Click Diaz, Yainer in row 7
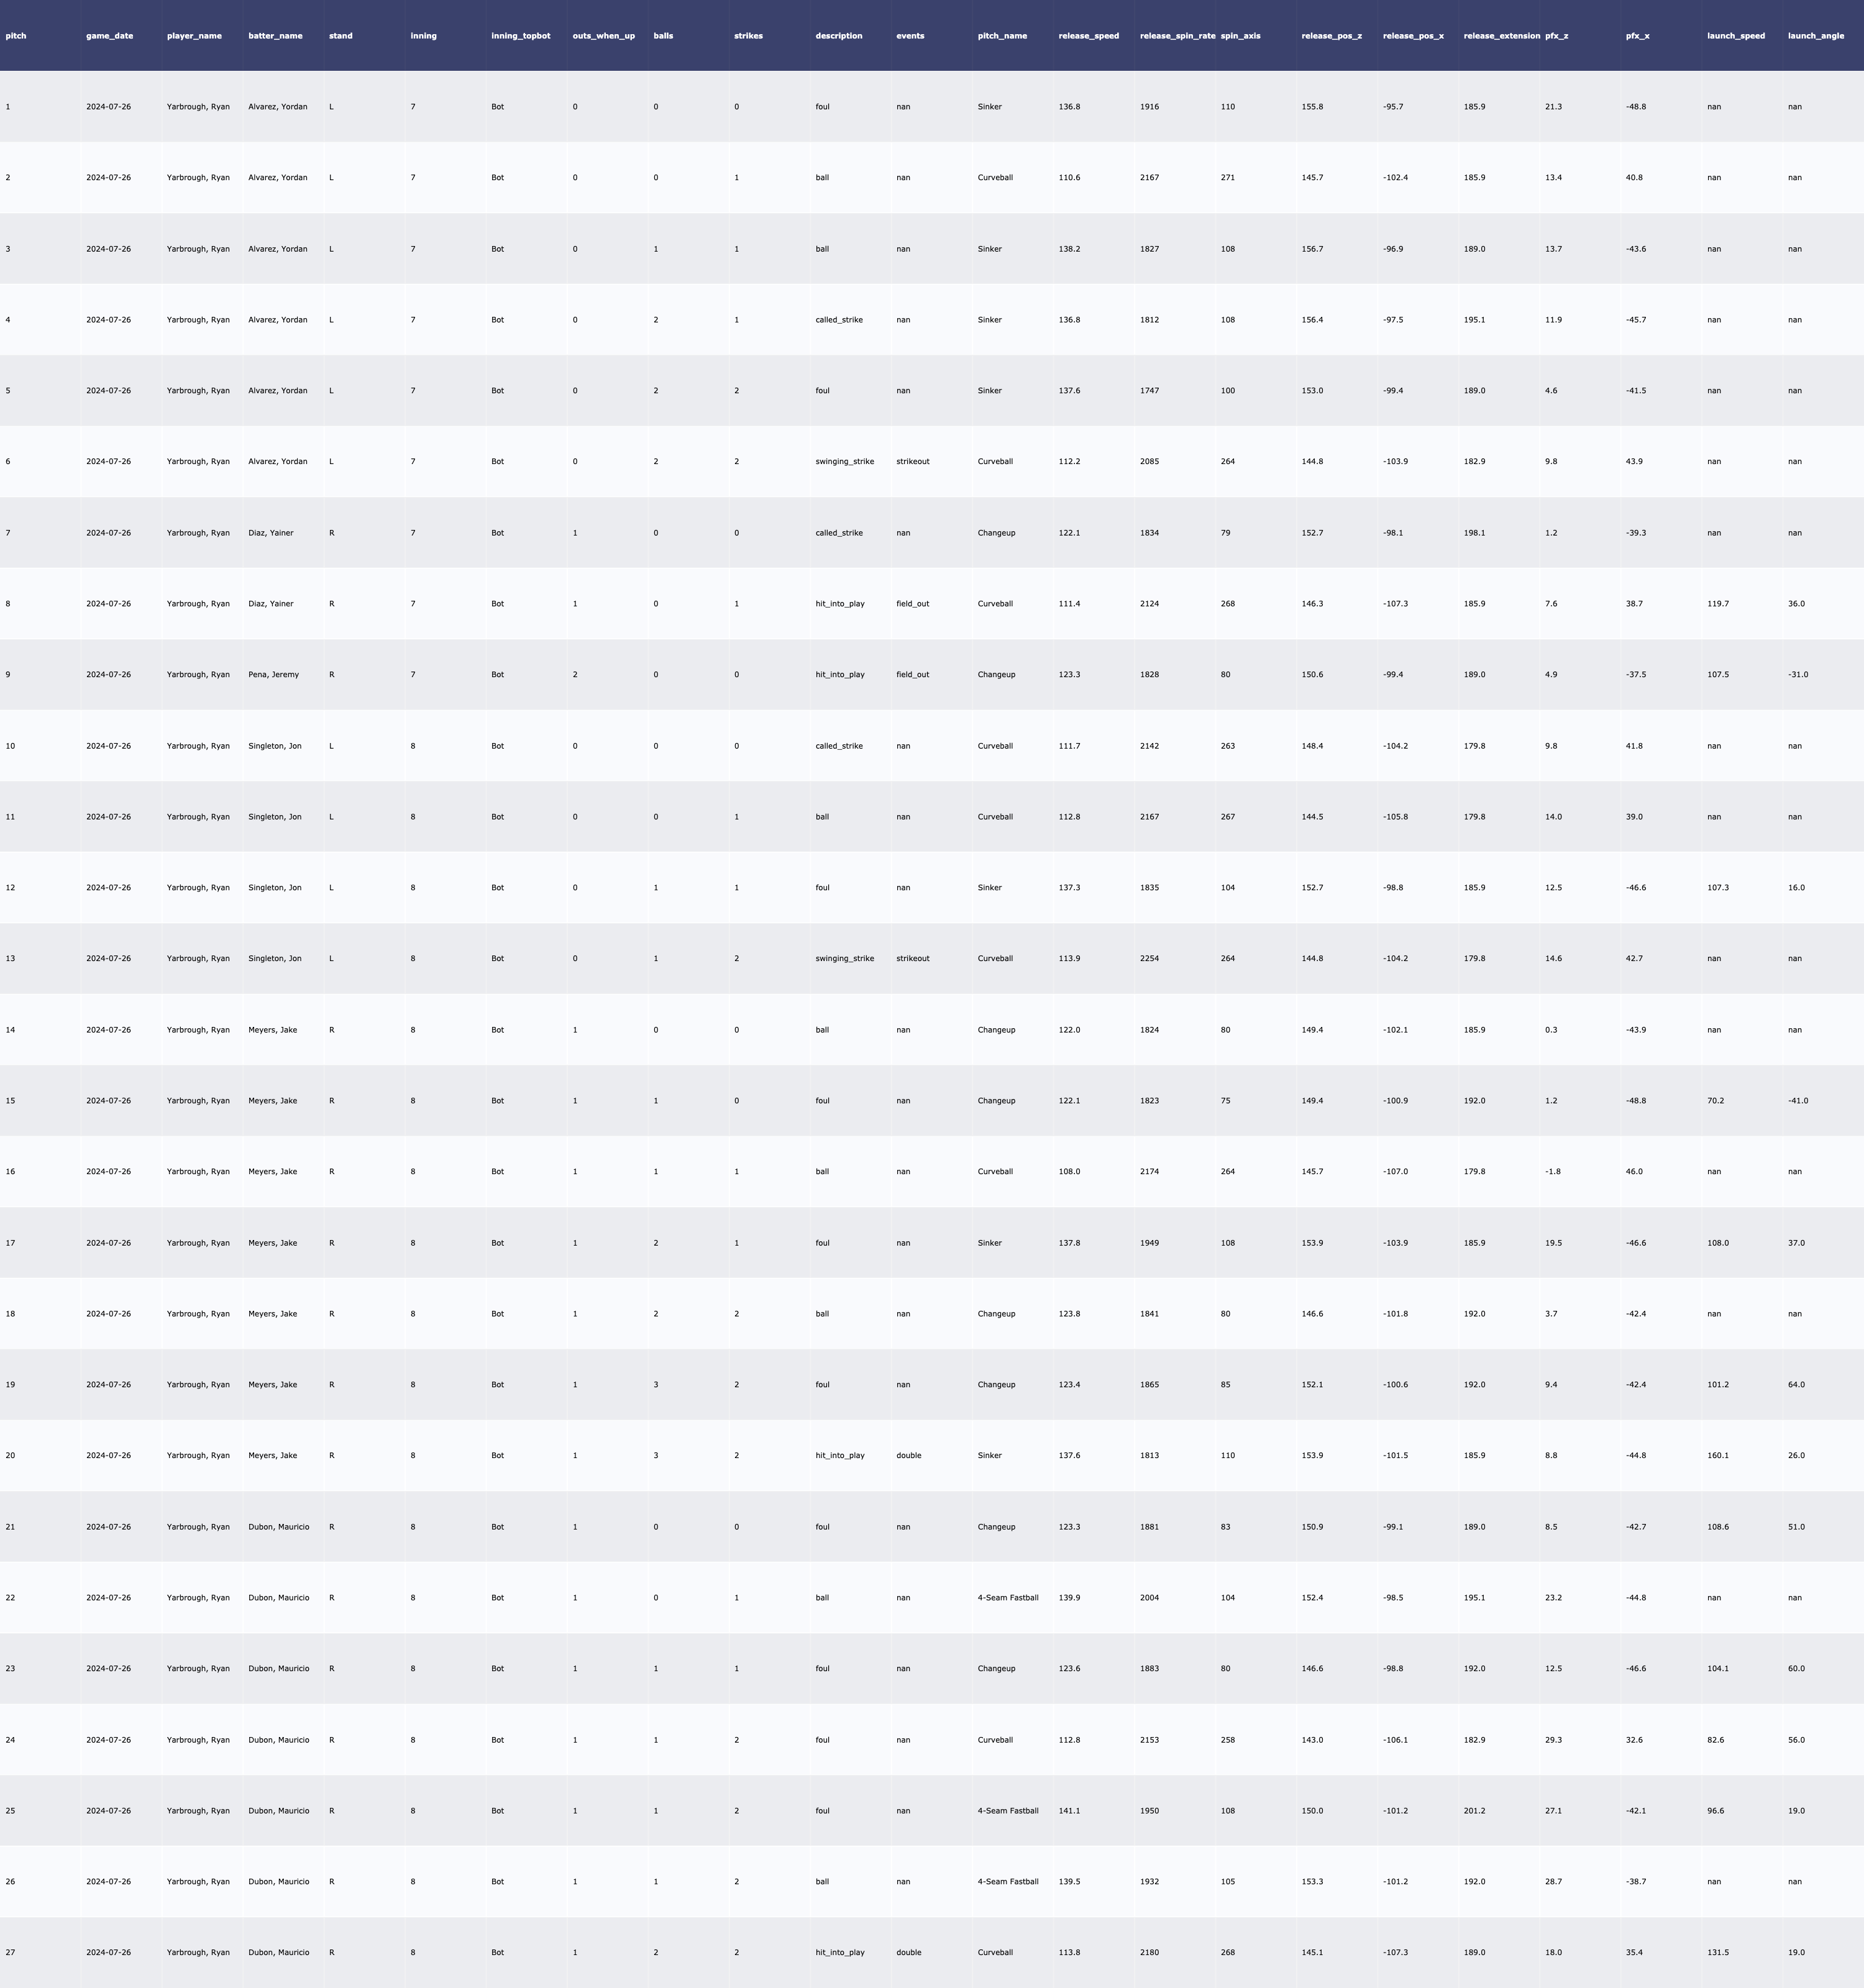 click(270, 533)
